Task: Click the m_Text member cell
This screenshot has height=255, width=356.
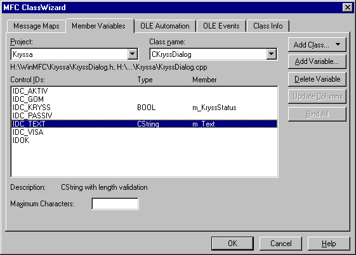Action: pos(204,124)
